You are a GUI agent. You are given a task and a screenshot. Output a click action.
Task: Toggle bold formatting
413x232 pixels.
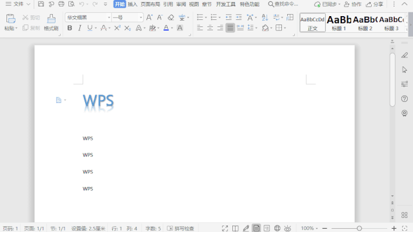click(70, 28)
